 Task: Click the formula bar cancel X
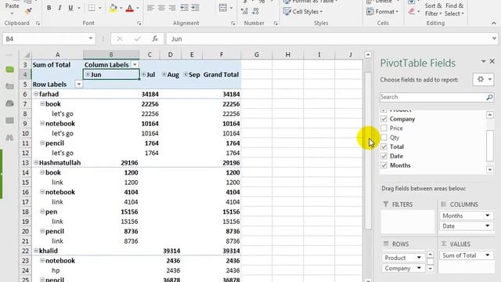coord(120,39)
